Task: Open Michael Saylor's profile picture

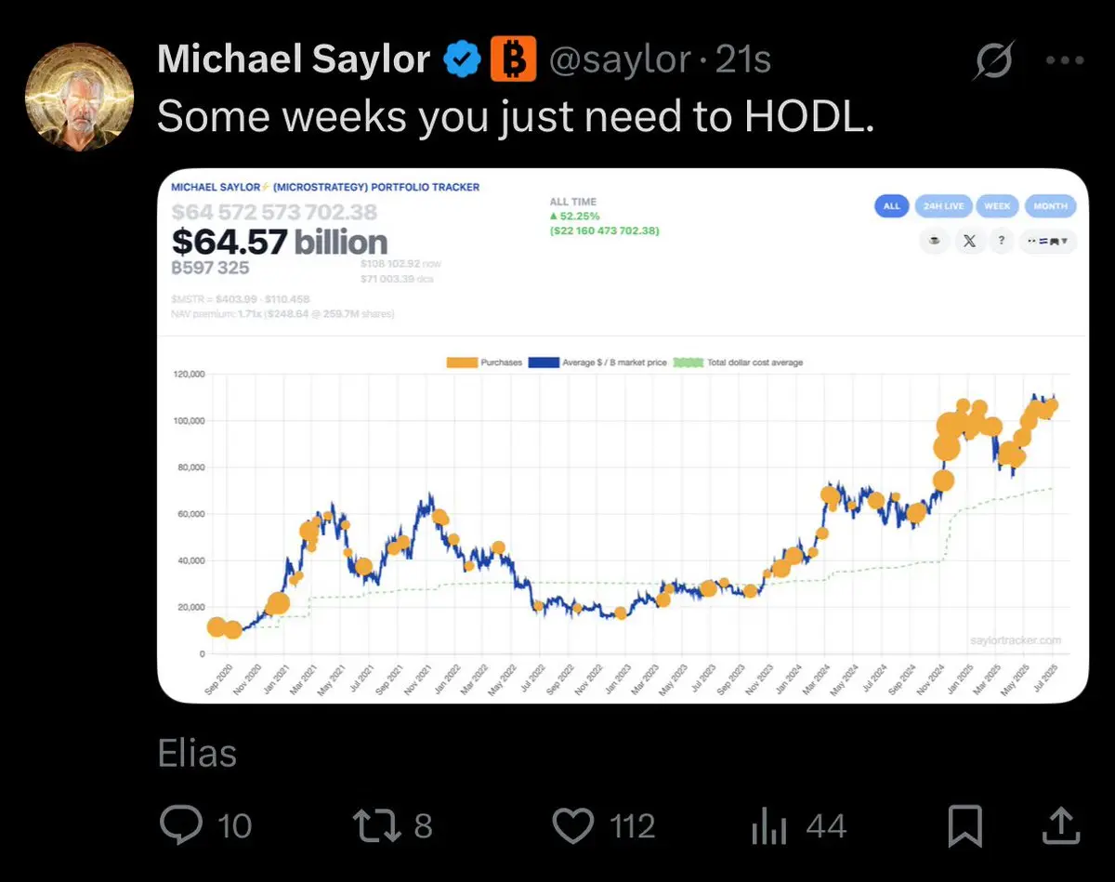Action: pyautogui.click(x=79, y=96)
